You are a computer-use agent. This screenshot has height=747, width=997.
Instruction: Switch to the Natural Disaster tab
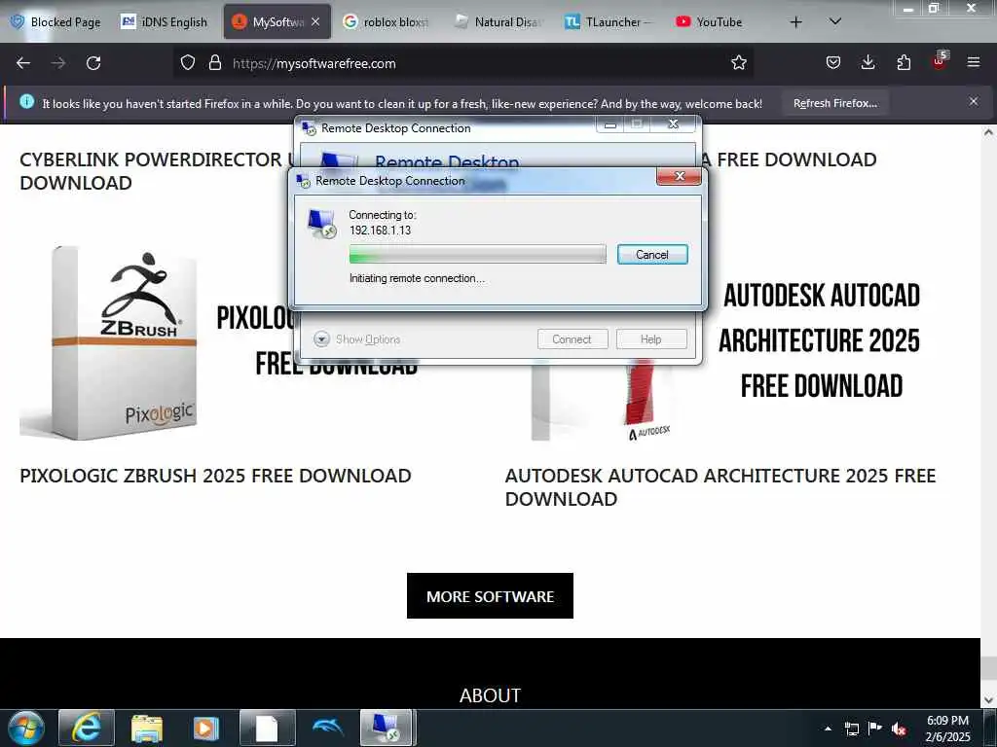(499, 22)
